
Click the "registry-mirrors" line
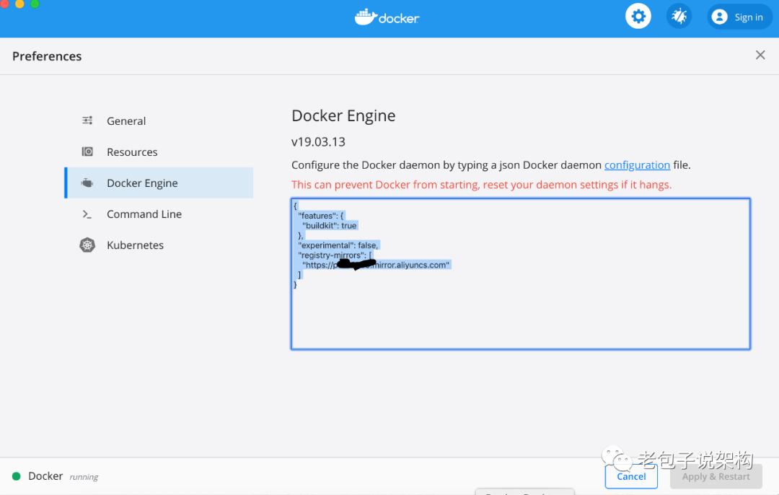[x=335, y=255]
